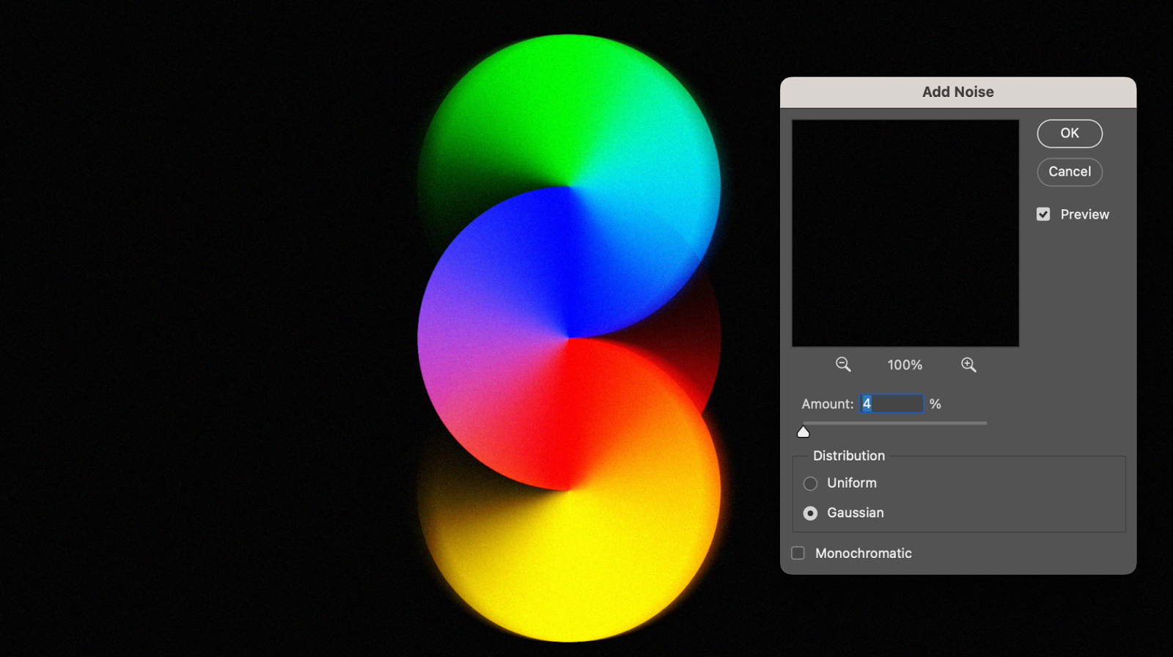The width and height of the screenshot is (1173, 657).
Task: Click the zoom out magnifier icon
Action: tap(843, 364)
